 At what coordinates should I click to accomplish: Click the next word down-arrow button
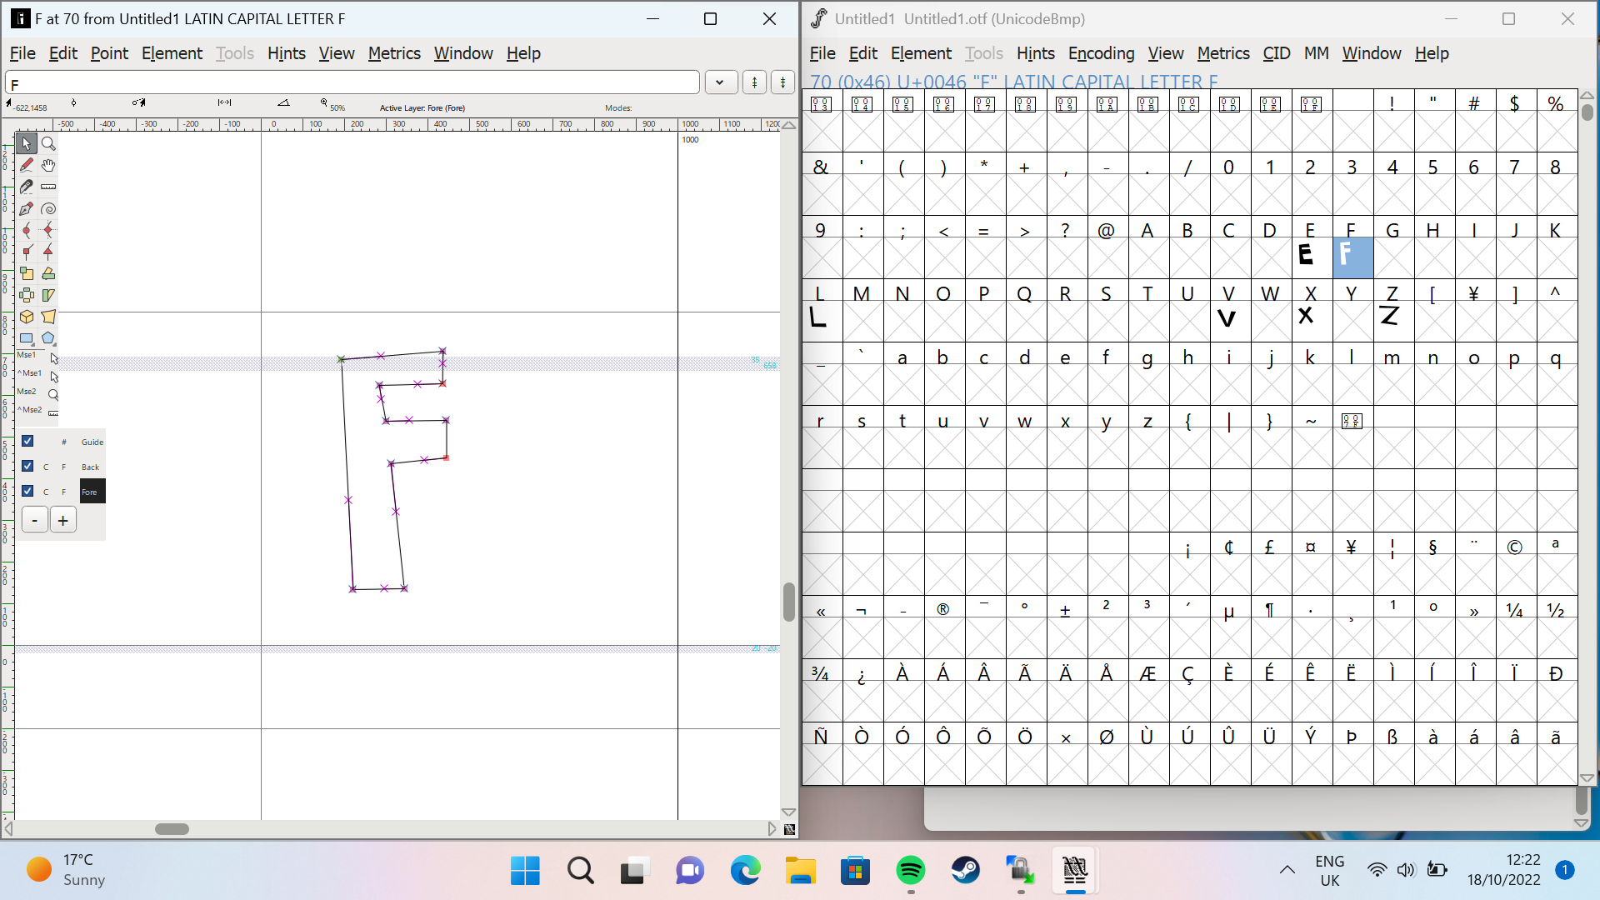783,82
